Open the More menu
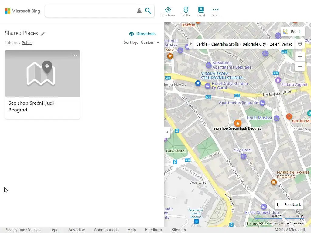The width and height of the screenshot is (311, 233). pos(215,12)
